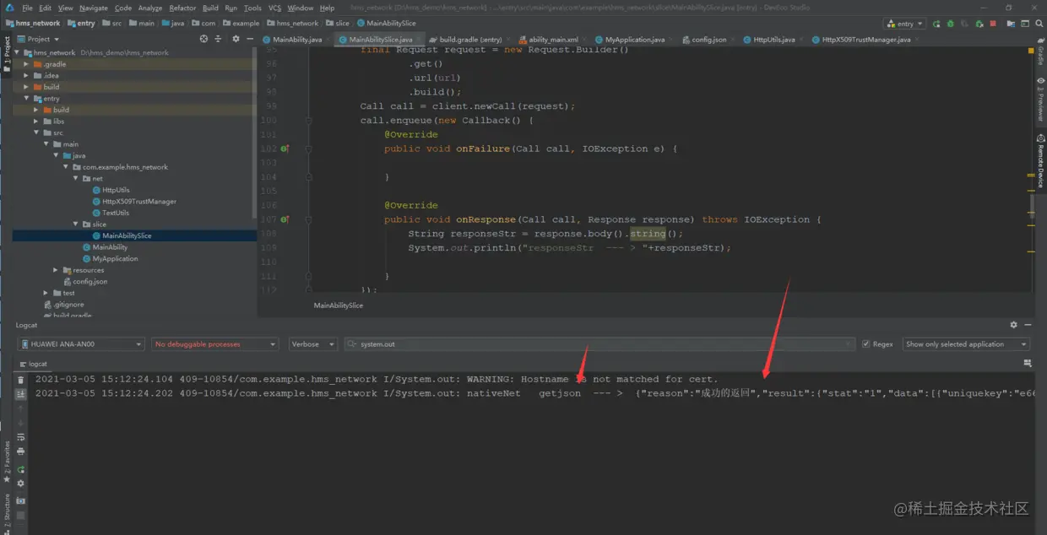Open the Project view dropdown
The width and height of the screenshot is (1047, 535).
point(38,39)
